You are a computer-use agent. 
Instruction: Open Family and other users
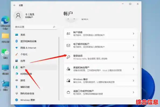[x=100, y=69]
